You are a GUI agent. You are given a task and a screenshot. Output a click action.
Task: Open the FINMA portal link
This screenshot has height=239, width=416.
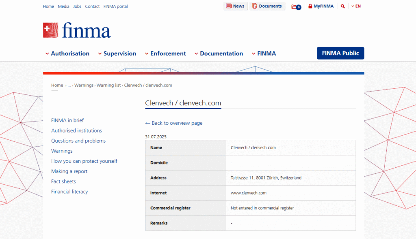115,6
